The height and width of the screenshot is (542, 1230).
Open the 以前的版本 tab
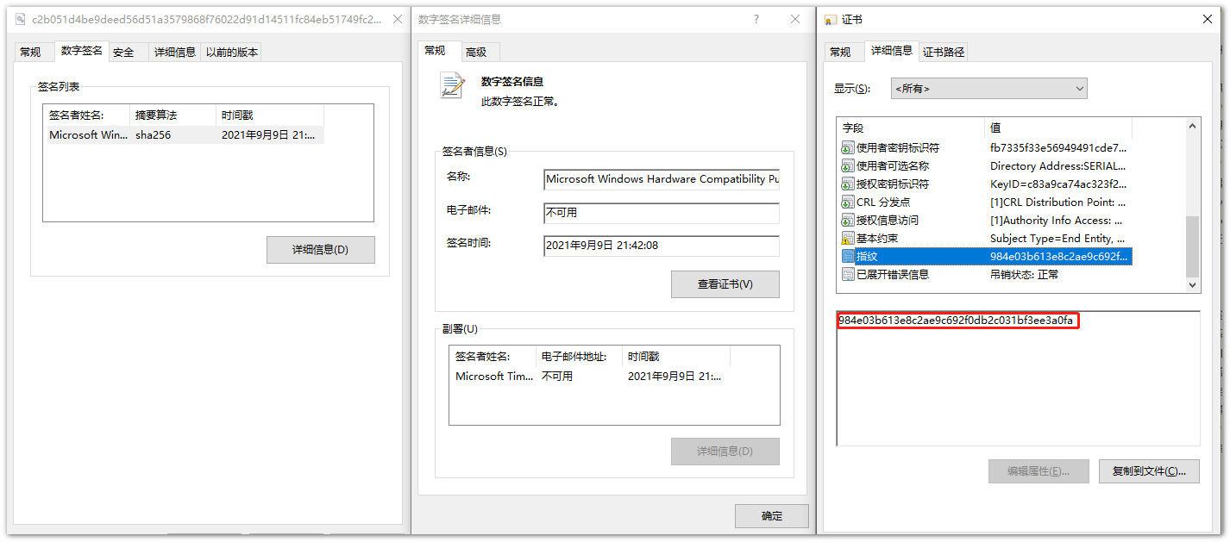(232, 52)
